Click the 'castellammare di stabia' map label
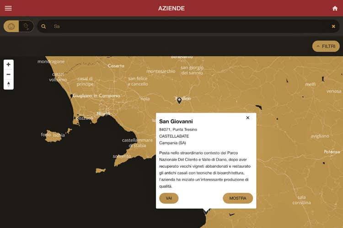Image resolution: width=343 pixels, height=228 pixels. 137,143
